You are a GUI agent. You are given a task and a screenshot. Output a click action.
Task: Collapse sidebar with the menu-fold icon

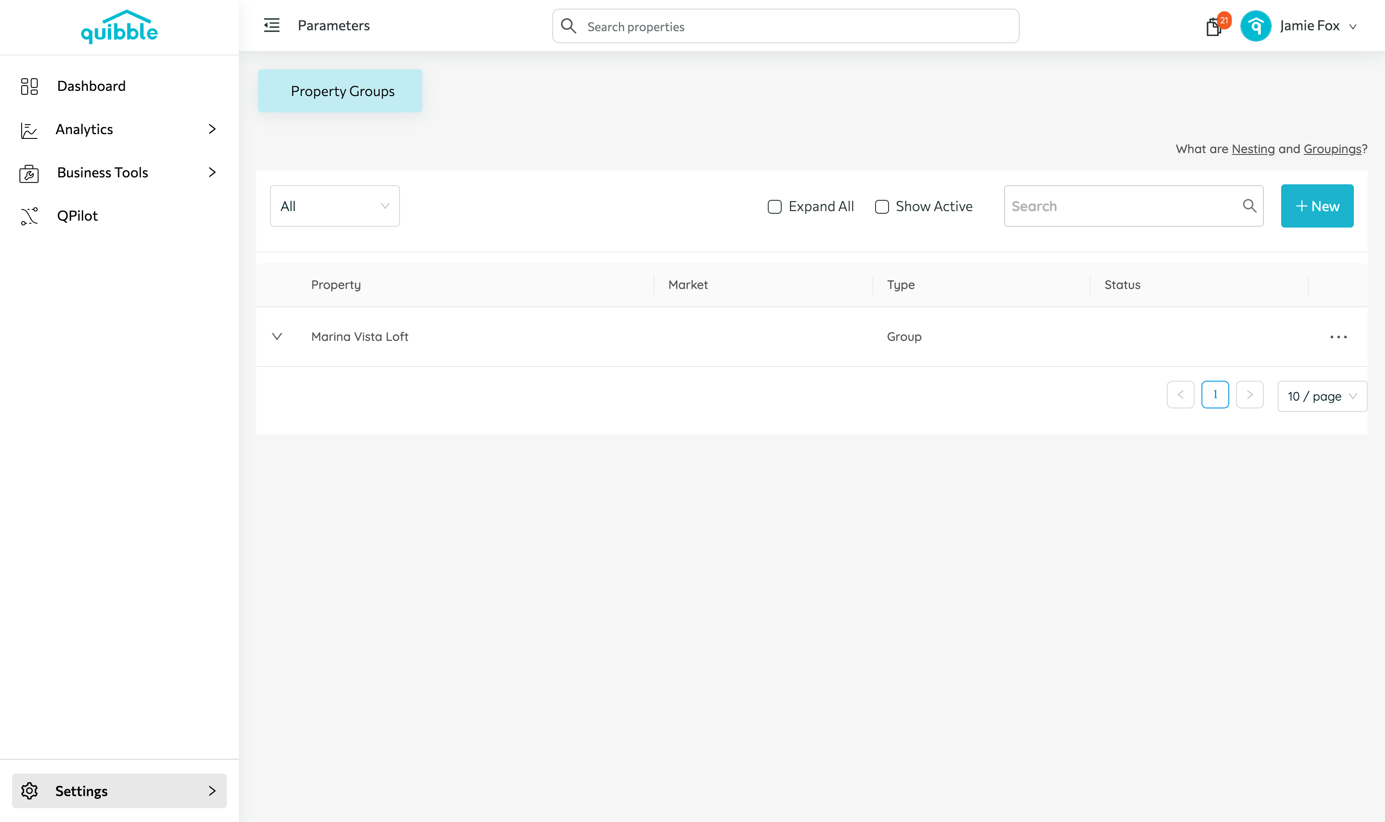pyautogui.click(x=271, y=26)
